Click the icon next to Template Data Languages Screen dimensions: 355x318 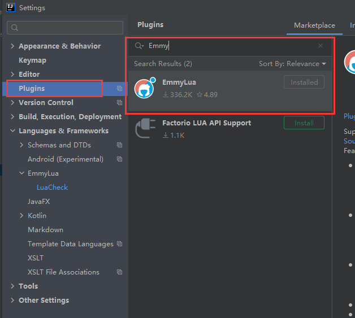pos(119,244)
